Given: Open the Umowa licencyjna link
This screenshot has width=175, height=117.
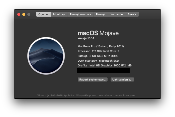Looking at the screenshot, I should (x=124, y=96).
